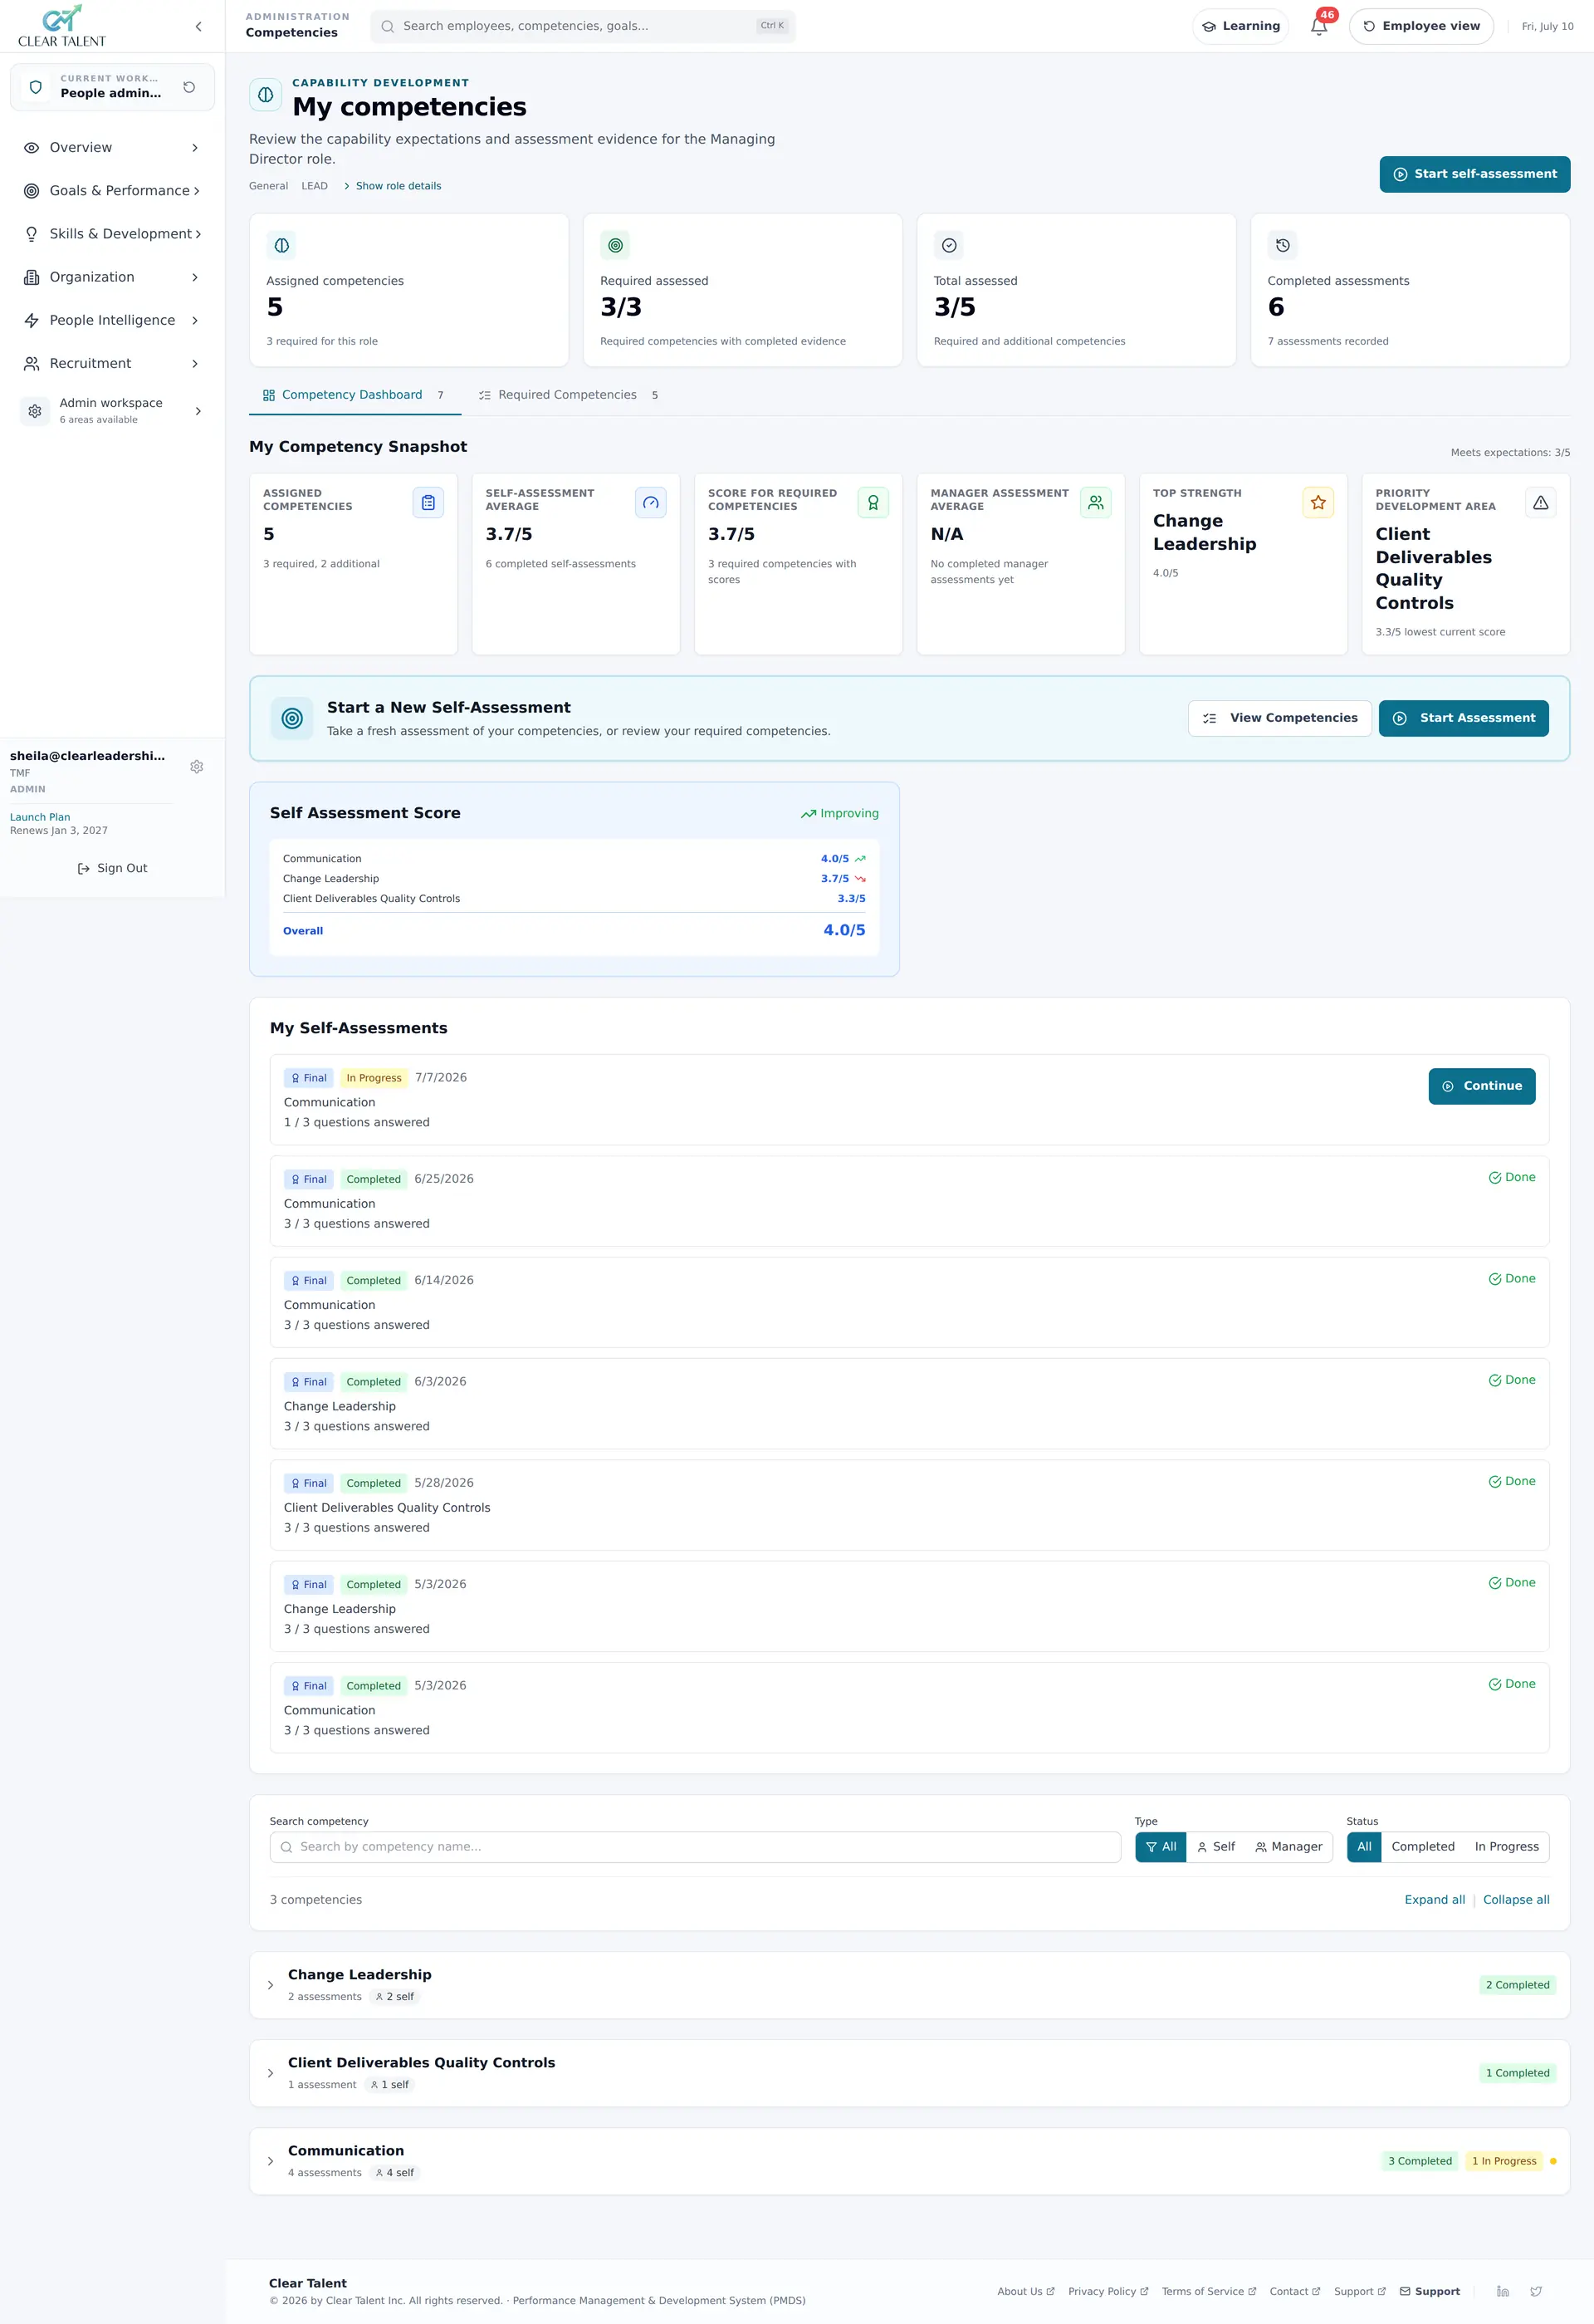Viewport: 1594px width, 2324px height.
Task: Click the Total assessed checkmark icon
Action: click(950, 245)
